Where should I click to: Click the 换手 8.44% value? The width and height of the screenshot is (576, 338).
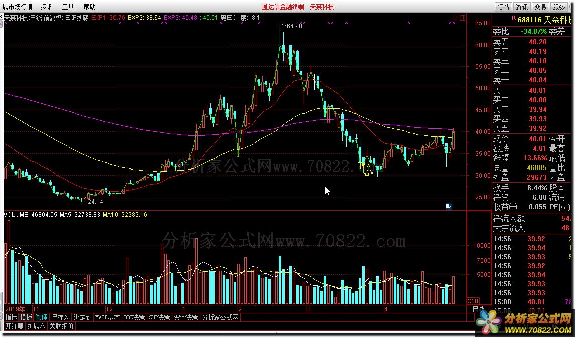click(537, 188)
